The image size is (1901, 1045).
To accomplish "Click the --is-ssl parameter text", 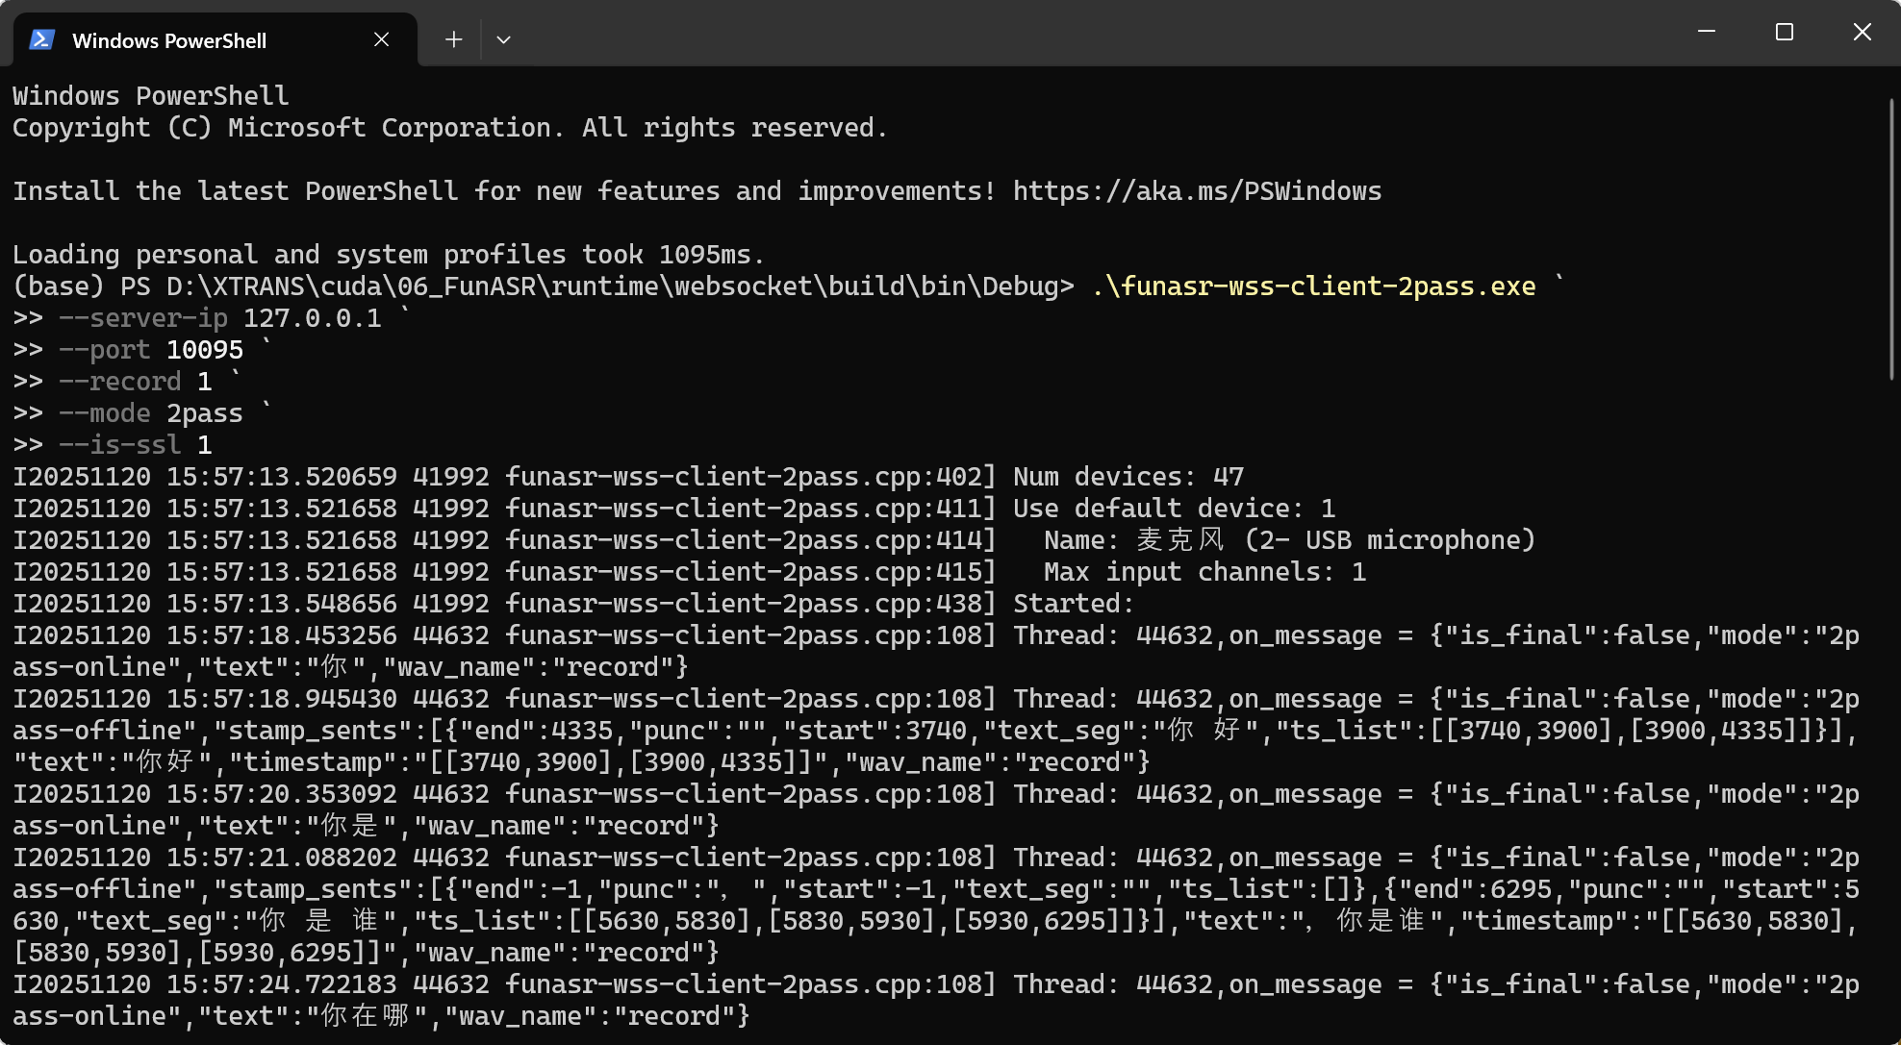I will (120, 445).
